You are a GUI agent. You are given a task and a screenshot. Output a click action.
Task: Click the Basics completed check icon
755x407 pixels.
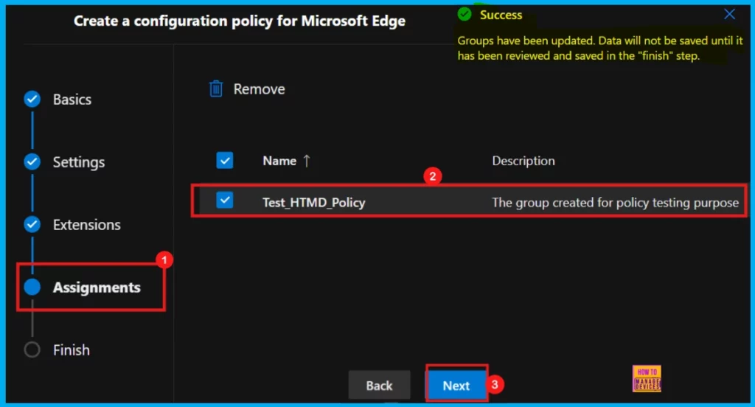click(x=32, y=100)
